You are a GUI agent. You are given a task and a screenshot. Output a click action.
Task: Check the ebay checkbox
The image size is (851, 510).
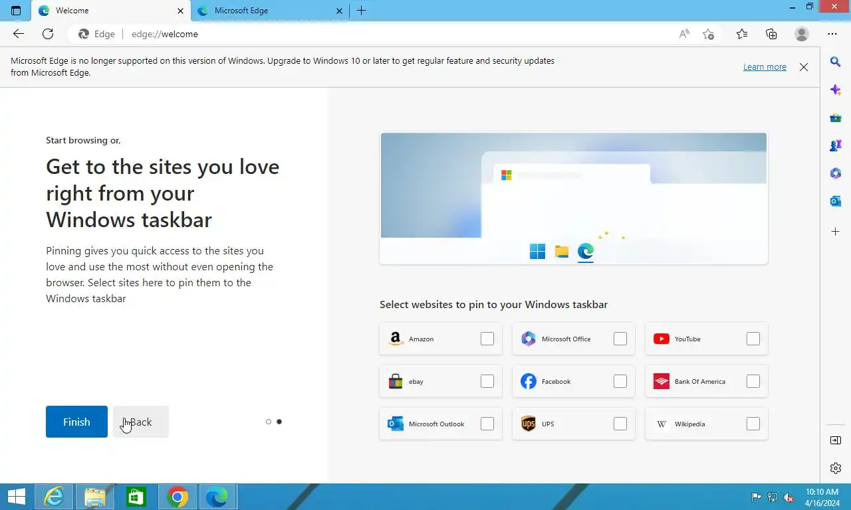pos(487,381)
